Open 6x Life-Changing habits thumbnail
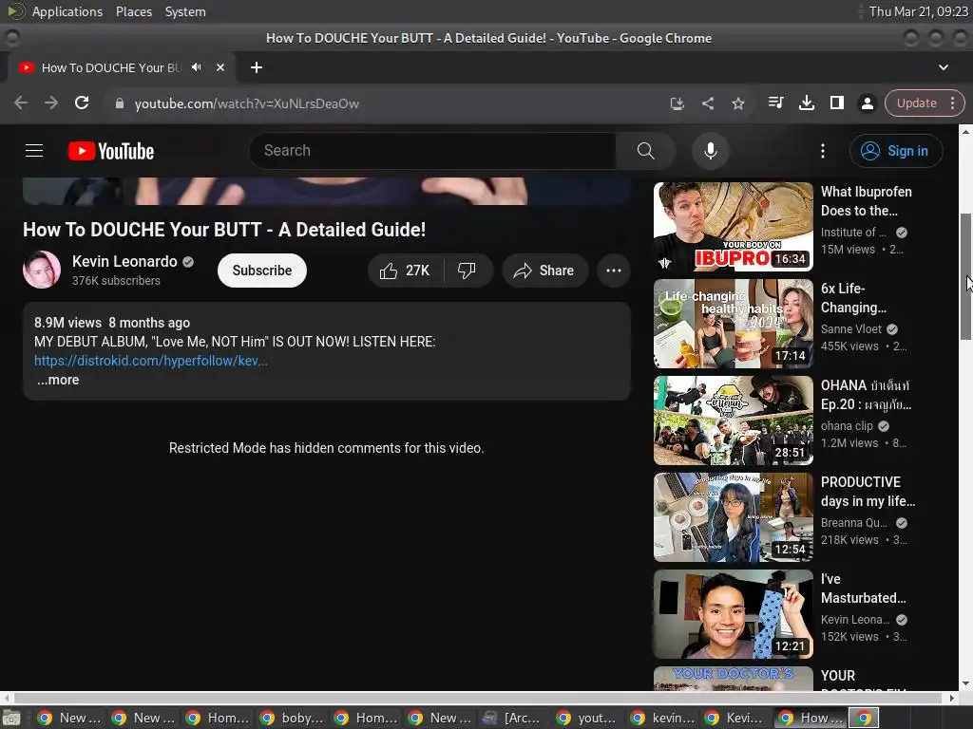Image resolution: width=973 pixels, height=729 pixels. 733,324
